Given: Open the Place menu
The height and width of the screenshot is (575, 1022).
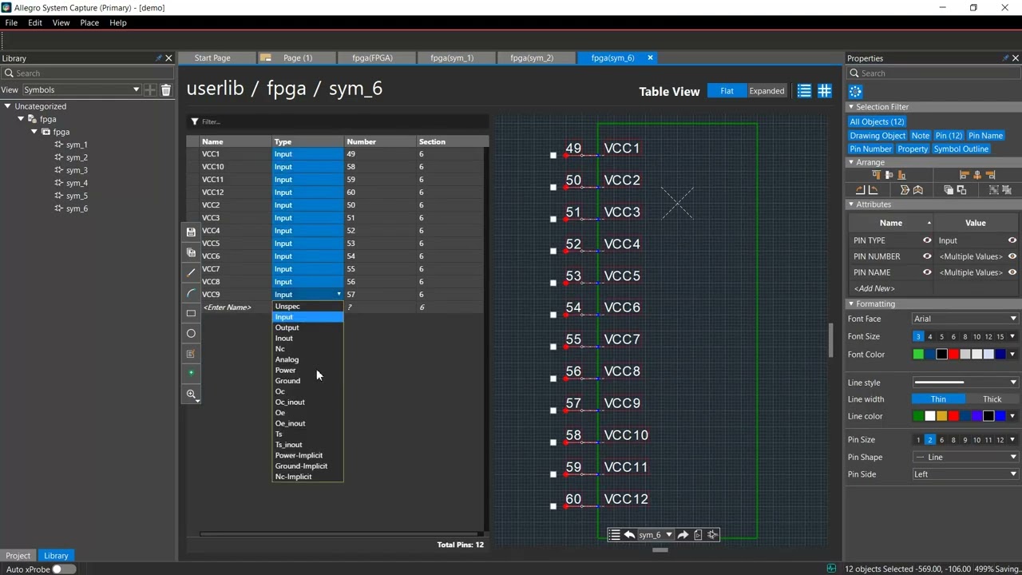Looking at the screenshot, I should tap(89, 22).
